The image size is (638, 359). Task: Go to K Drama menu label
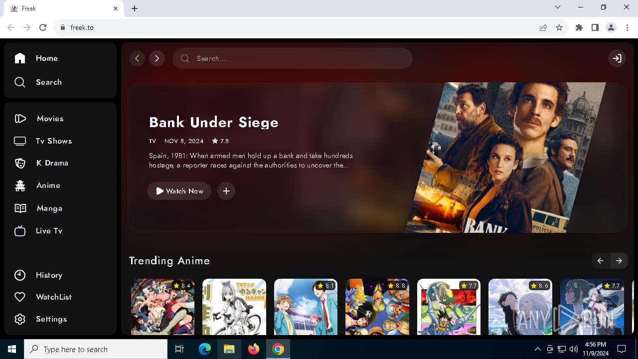click(x=52, y=163)
